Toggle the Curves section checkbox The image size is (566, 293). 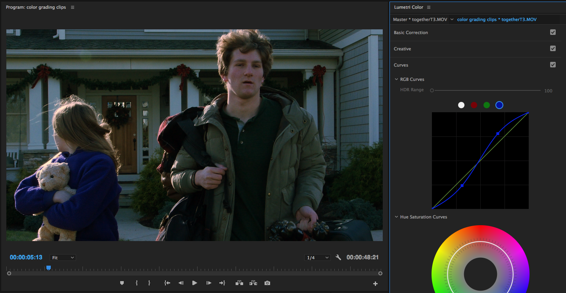(553, 64)
